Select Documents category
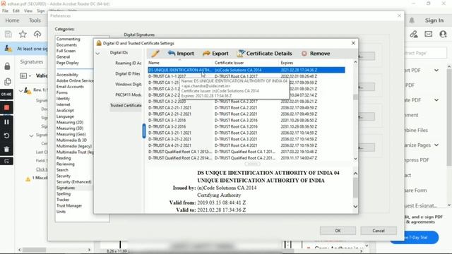 pyautogui.click(x=66, y=45)
